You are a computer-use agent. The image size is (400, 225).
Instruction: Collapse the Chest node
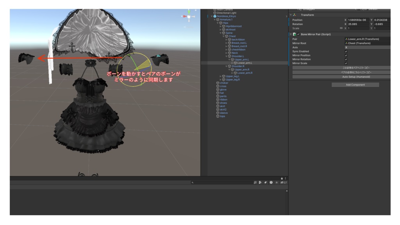coord(223,36)
